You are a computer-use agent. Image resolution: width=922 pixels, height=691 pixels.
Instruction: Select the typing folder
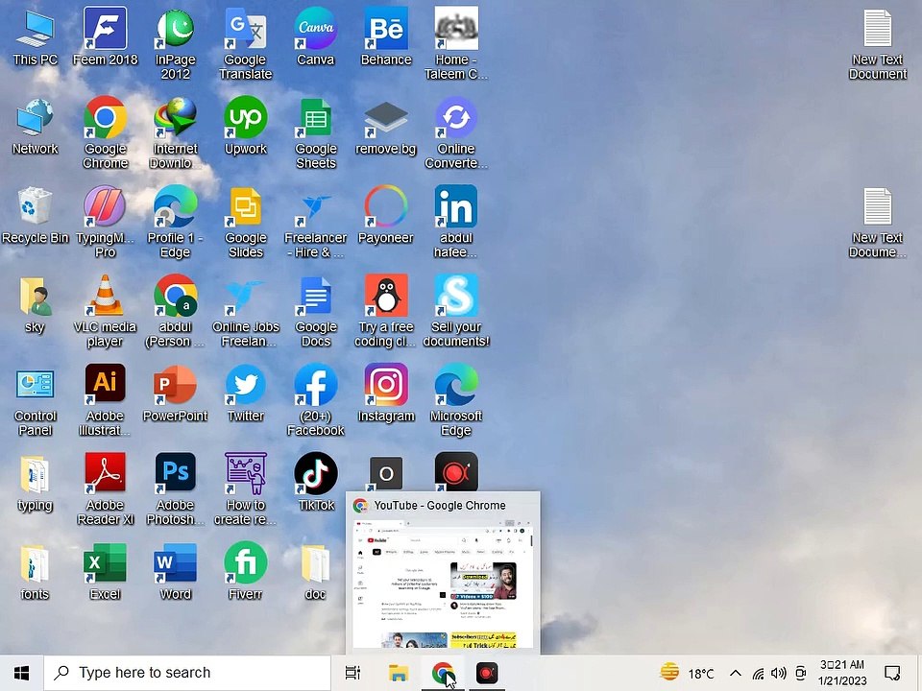pos(35,484)
